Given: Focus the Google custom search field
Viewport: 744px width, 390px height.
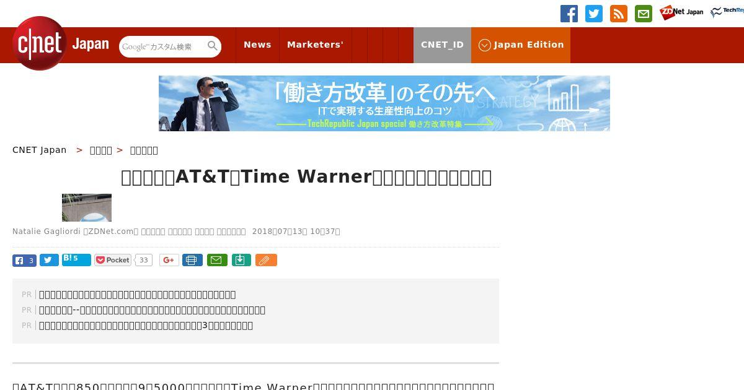Looking at the screenshot, I should tap(162, 46).
